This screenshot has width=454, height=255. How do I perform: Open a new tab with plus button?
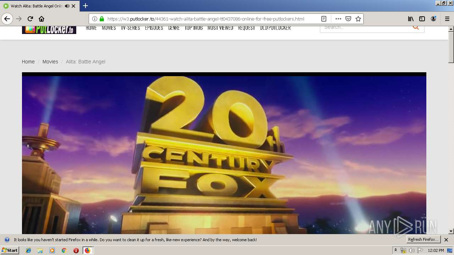coord(85,6)
